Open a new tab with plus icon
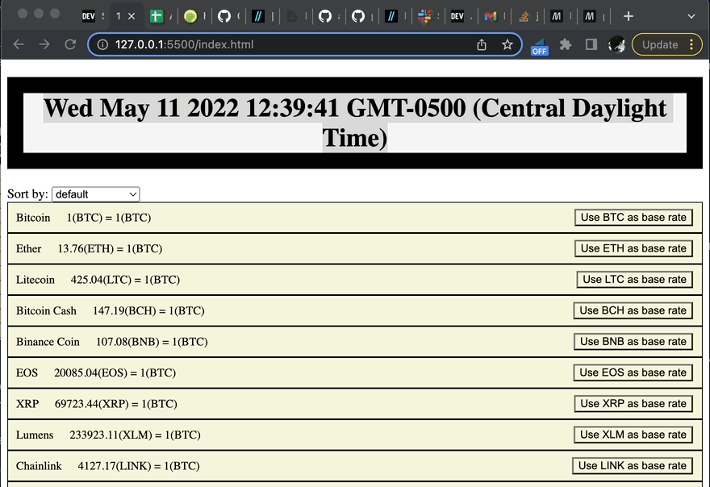This screenshot has width=710, height=487. point(628,16)
